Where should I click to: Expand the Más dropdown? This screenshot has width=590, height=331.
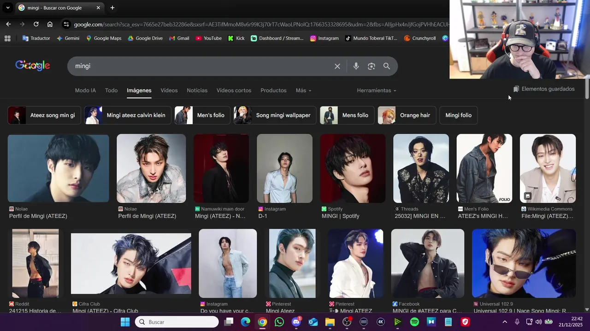(303, 91)
